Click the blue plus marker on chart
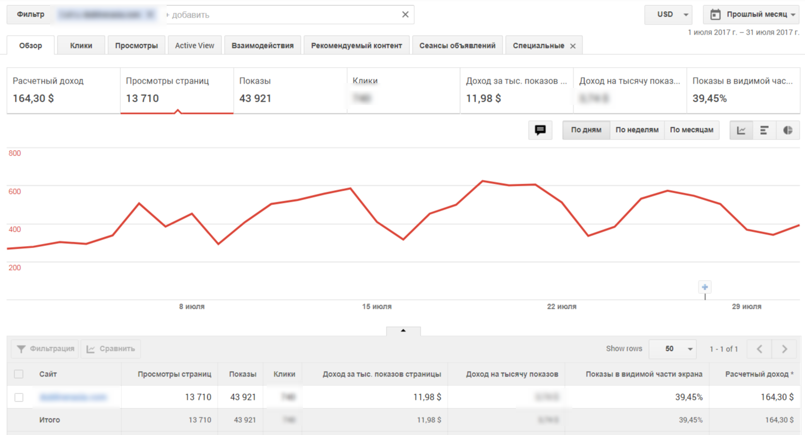This screenshot has width=805, height=435. click(x=705, y=287)
